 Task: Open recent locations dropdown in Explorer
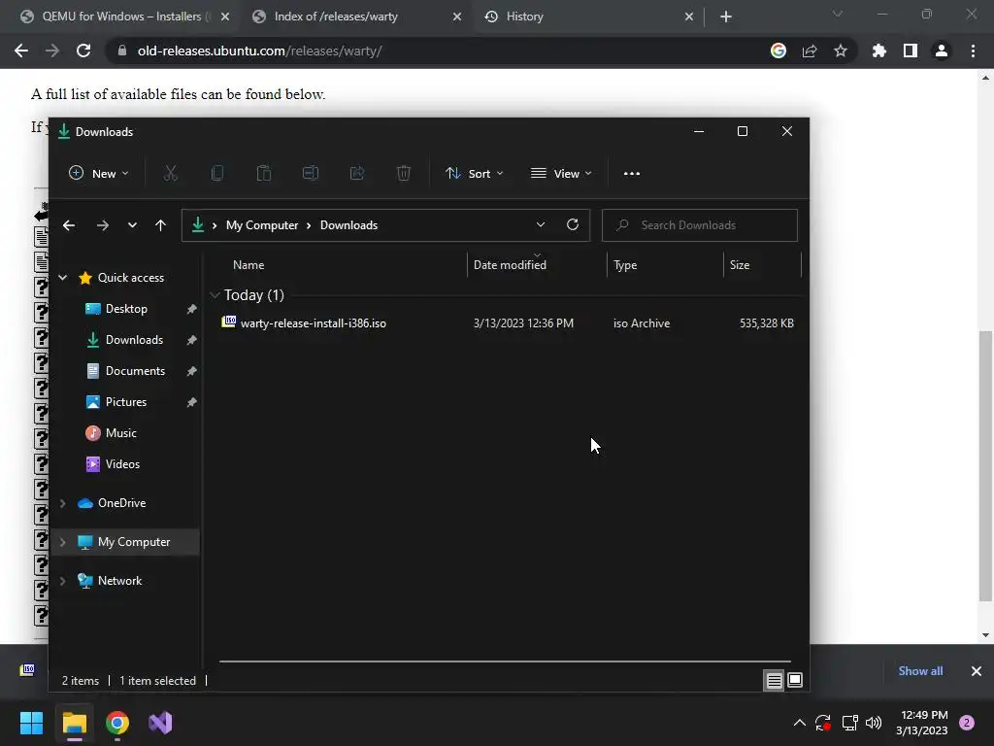click(x=132, y=225)
